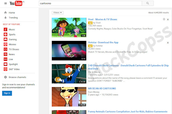Viewport: 172px width, 114px height.
Task: Open Browse channels link
Action: point(17,77)
